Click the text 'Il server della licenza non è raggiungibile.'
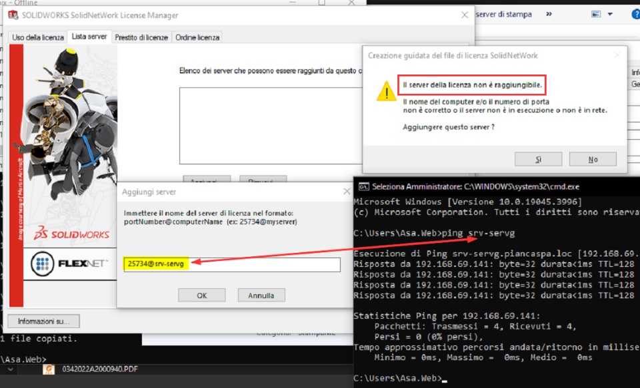The height and width of the screenshot is (388, 640). tap(472, 85)
